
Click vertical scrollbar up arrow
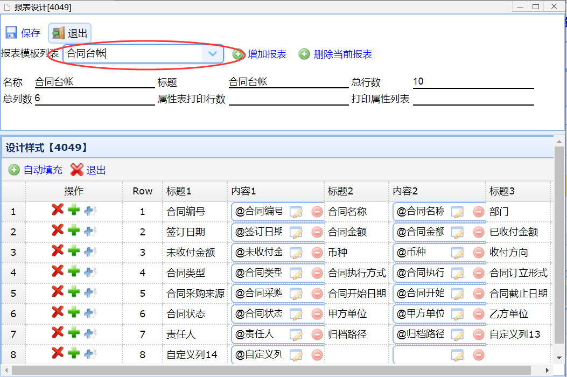coord(559,142)
